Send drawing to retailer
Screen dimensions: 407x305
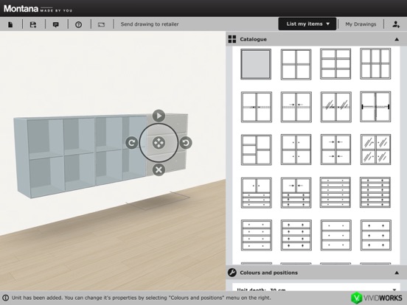[x=150, y=24]
